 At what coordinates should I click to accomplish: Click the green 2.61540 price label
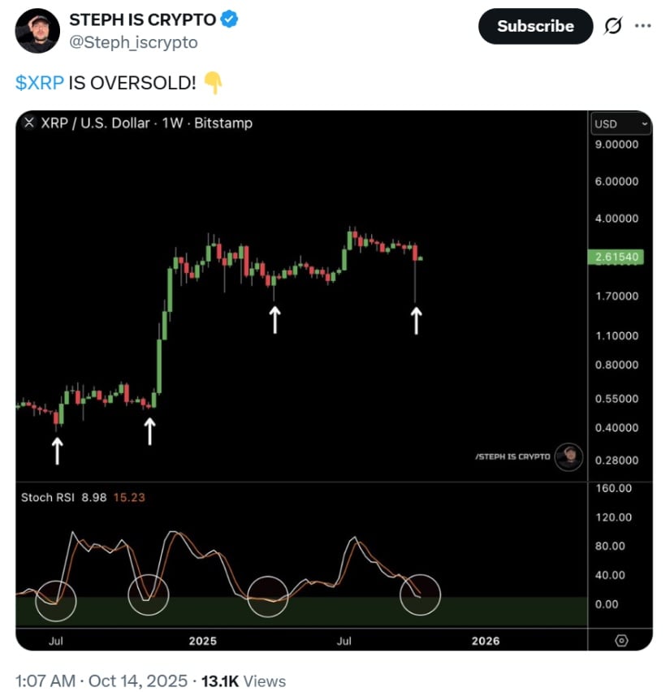[619, 257]
